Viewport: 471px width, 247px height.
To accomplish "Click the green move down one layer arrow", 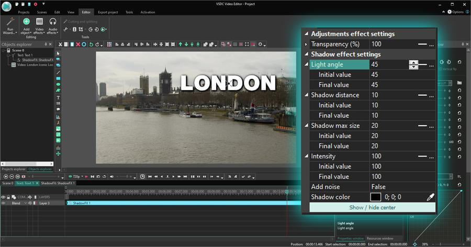I will pyautogui.click(x=186, y=44).
